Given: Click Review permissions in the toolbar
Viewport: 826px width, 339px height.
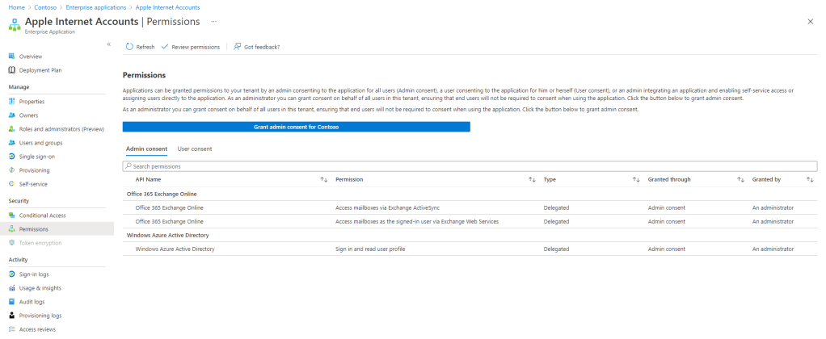Looking at the screenshot, I should (x=191, y=47).
